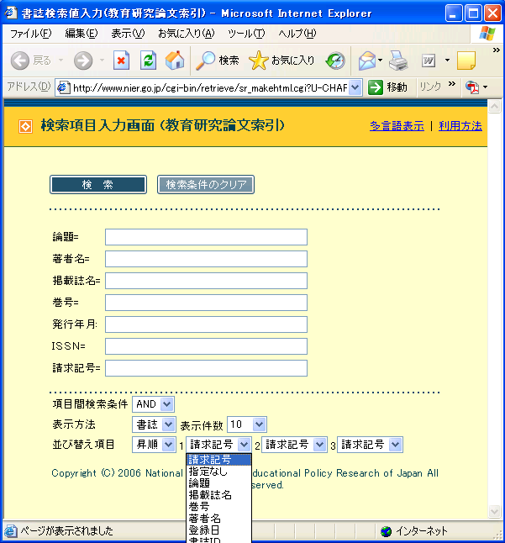
Task: Open the ツール(T) menu
Action: coord(246,34)
